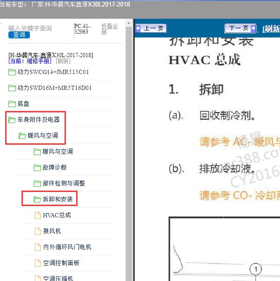Click step (b) 排放冷却液 text
The image size is (280, 281).
point(212,169)
